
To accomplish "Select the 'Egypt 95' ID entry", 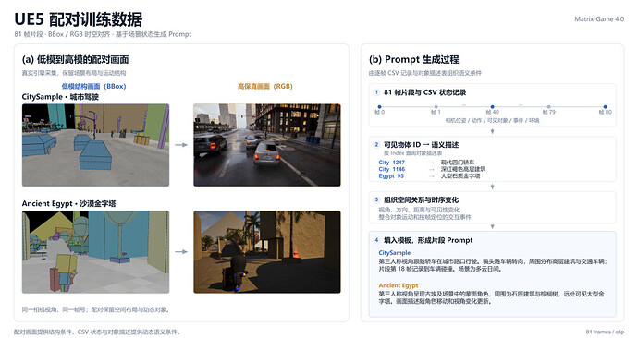I will click(x=391, y=175).
